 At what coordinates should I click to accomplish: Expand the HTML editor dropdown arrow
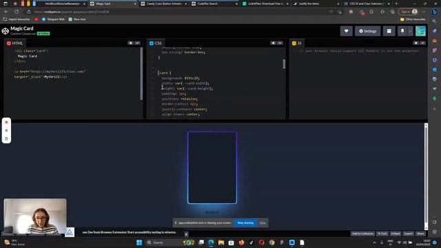point(137,43)
